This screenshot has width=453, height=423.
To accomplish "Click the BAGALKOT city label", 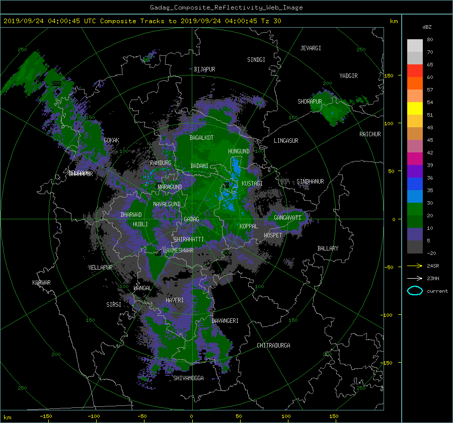I will [201, 138].
